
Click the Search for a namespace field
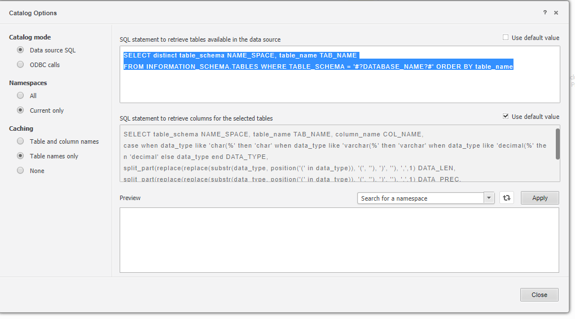(420, 198)
